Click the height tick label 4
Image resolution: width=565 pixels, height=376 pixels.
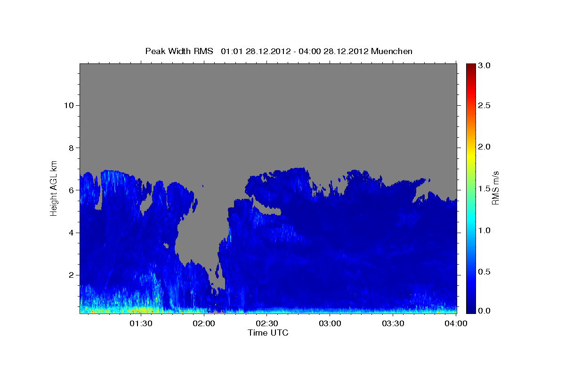pyautogui.click(x=71, y=233)
